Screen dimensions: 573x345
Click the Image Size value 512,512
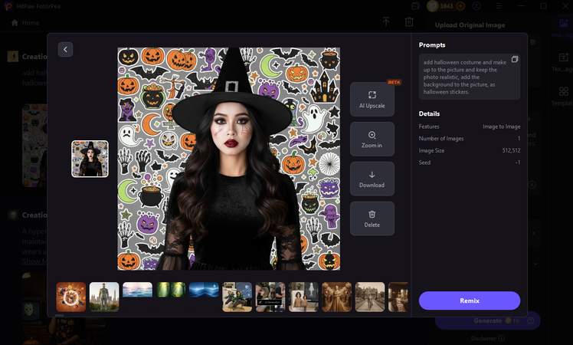[511, 150]
